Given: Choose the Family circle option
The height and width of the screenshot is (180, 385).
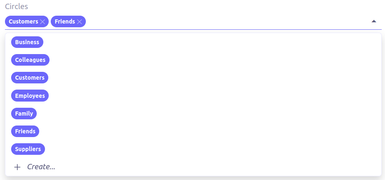Looking at the screenshot, I should 24,114.
